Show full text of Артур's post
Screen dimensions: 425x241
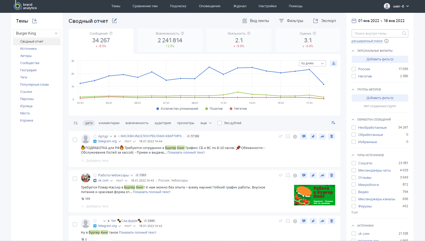pos(186,153)
